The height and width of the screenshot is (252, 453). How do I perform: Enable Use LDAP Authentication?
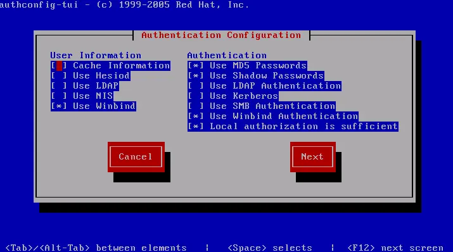tap(264, 85)
